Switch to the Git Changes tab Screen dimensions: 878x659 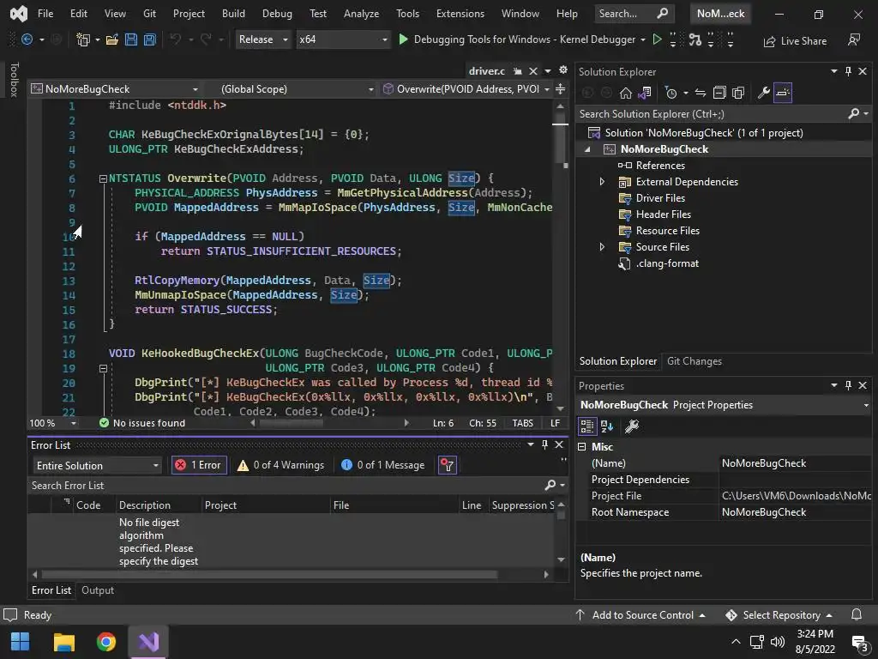[694, 361]
